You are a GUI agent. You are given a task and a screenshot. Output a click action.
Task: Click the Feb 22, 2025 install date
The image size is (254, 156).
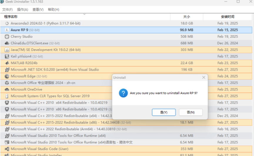click(228, 50)
